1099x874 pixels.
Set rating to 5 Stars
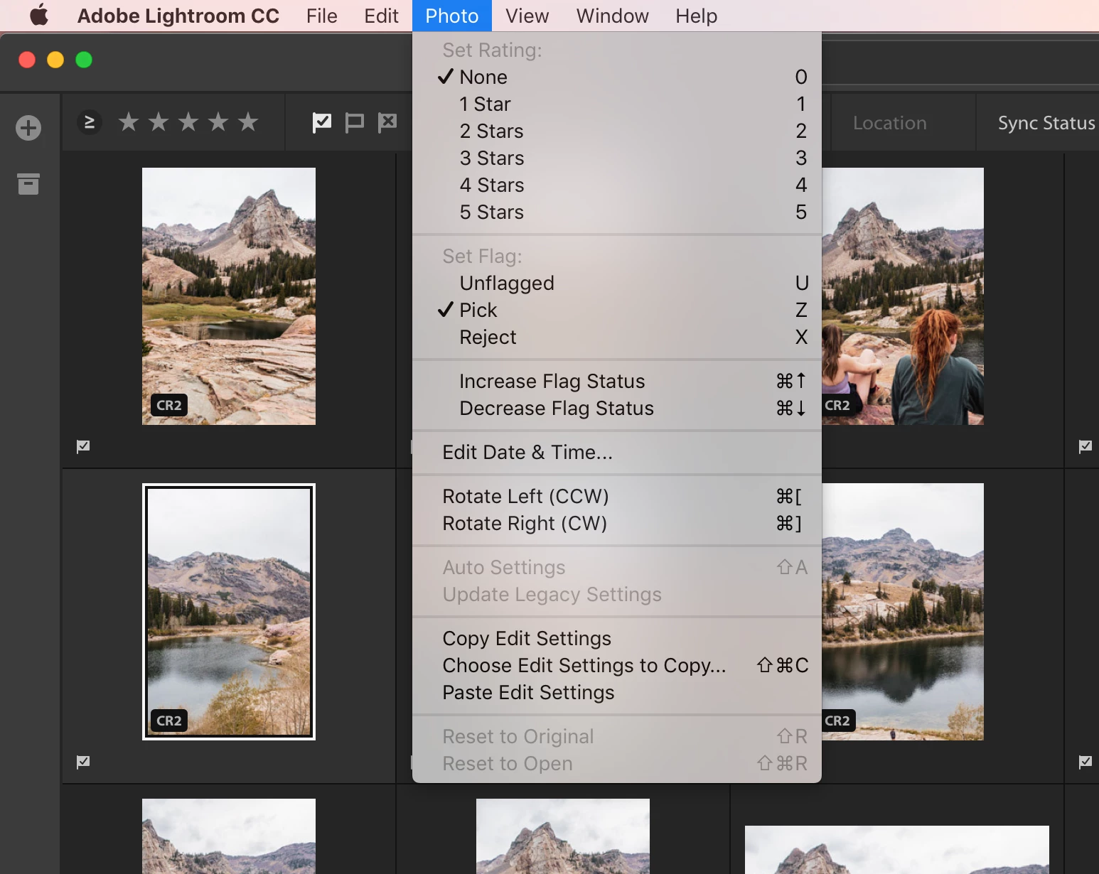[x=617, y=212]
